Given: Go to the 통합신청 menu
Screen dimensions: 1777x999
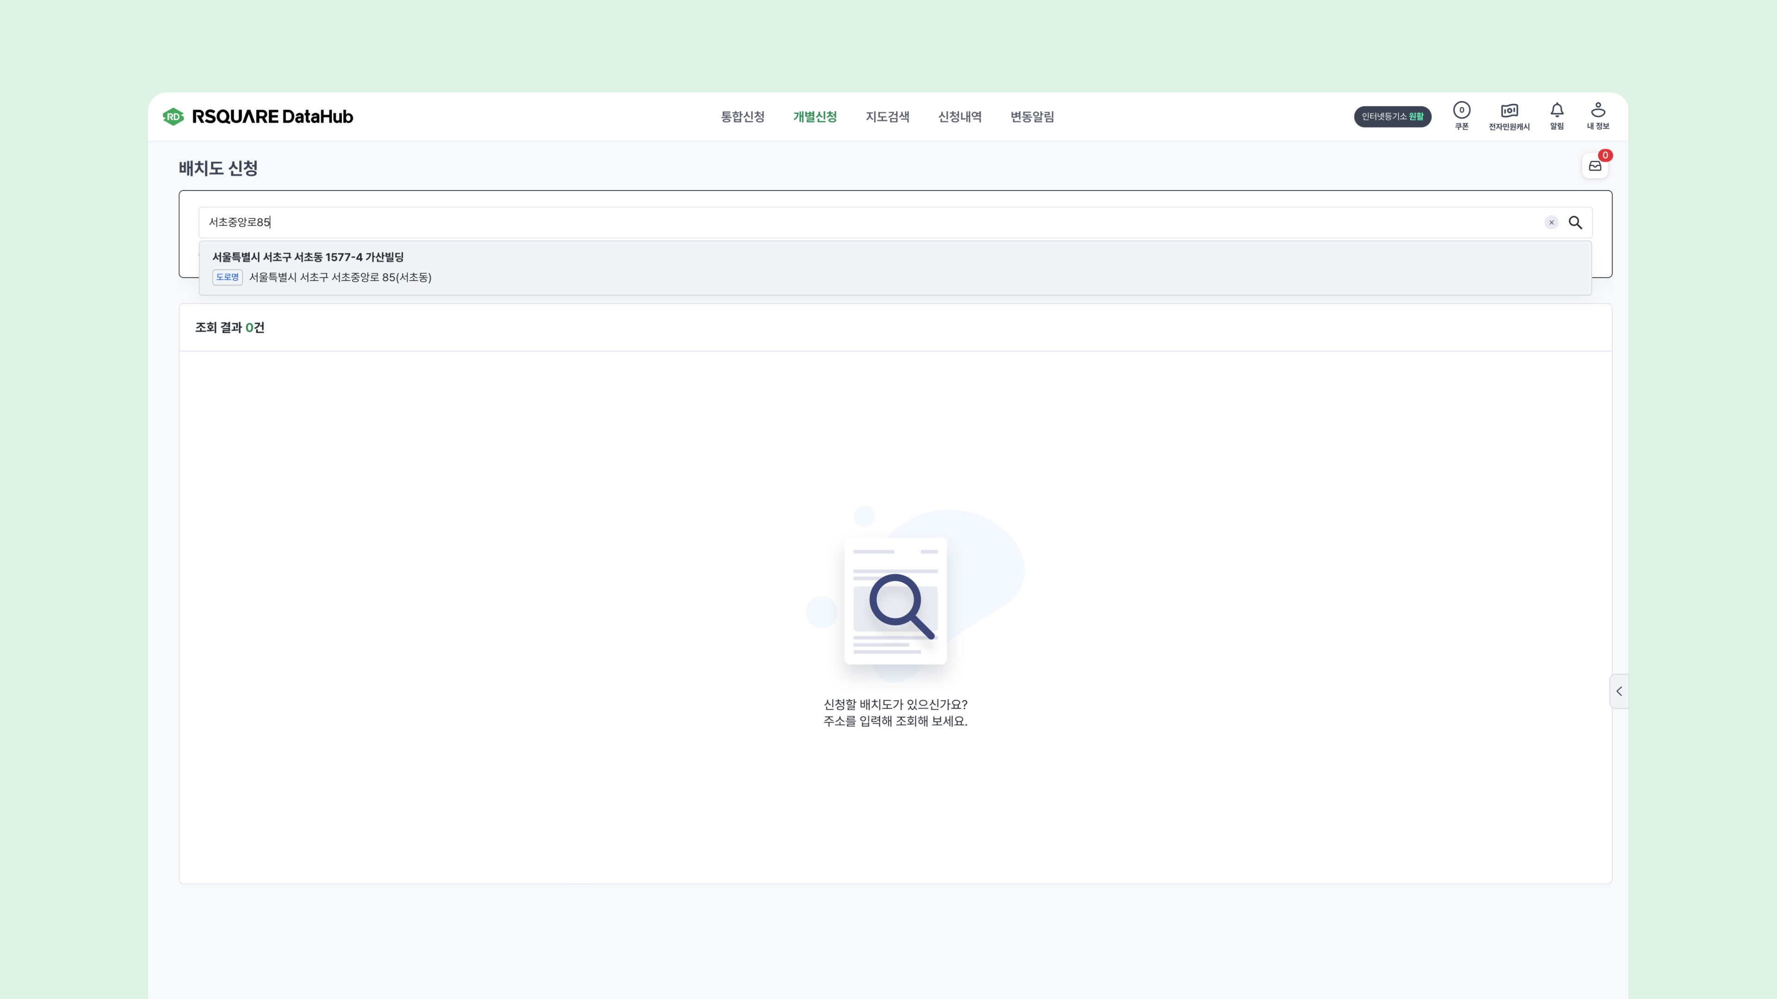Looking at the screenshot, I should point(742,117).
